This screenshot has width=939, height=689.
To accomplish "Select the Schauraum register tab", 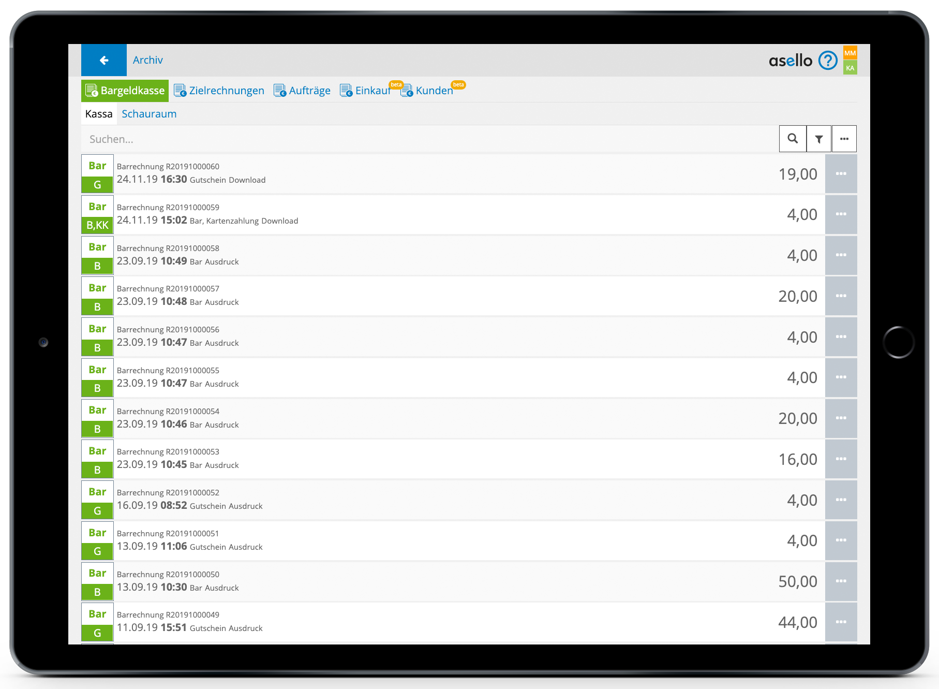I will click(149, 114).
